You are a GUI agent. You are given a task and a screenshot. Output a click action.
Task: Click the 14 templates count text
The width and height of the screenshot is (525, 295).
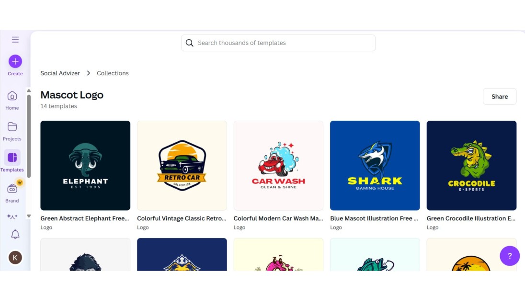pos(58,106)
